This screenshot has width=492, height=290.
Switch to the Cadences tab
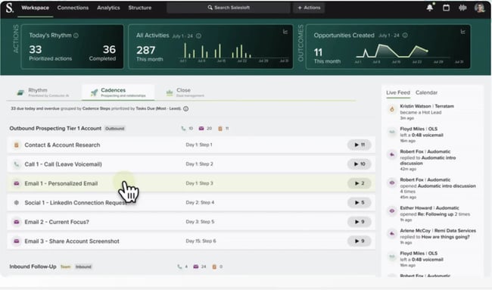click(x=118, y=92)
